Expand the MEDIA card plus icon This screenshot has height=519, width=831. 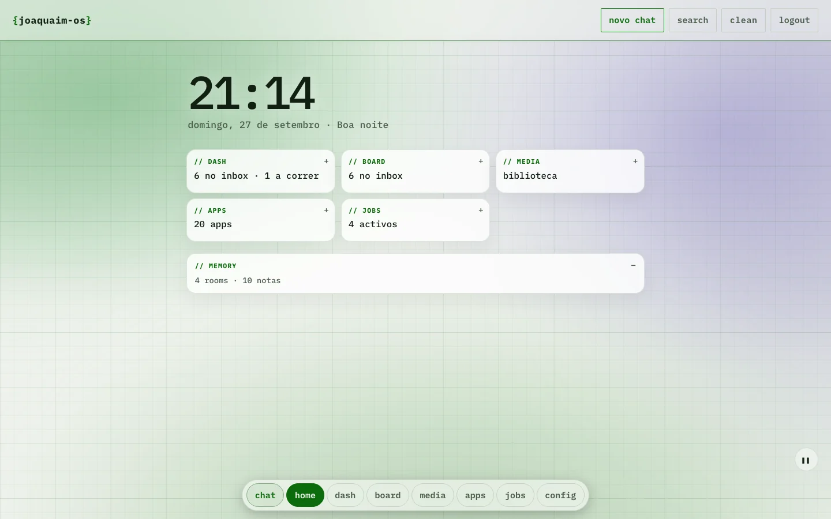635,161
